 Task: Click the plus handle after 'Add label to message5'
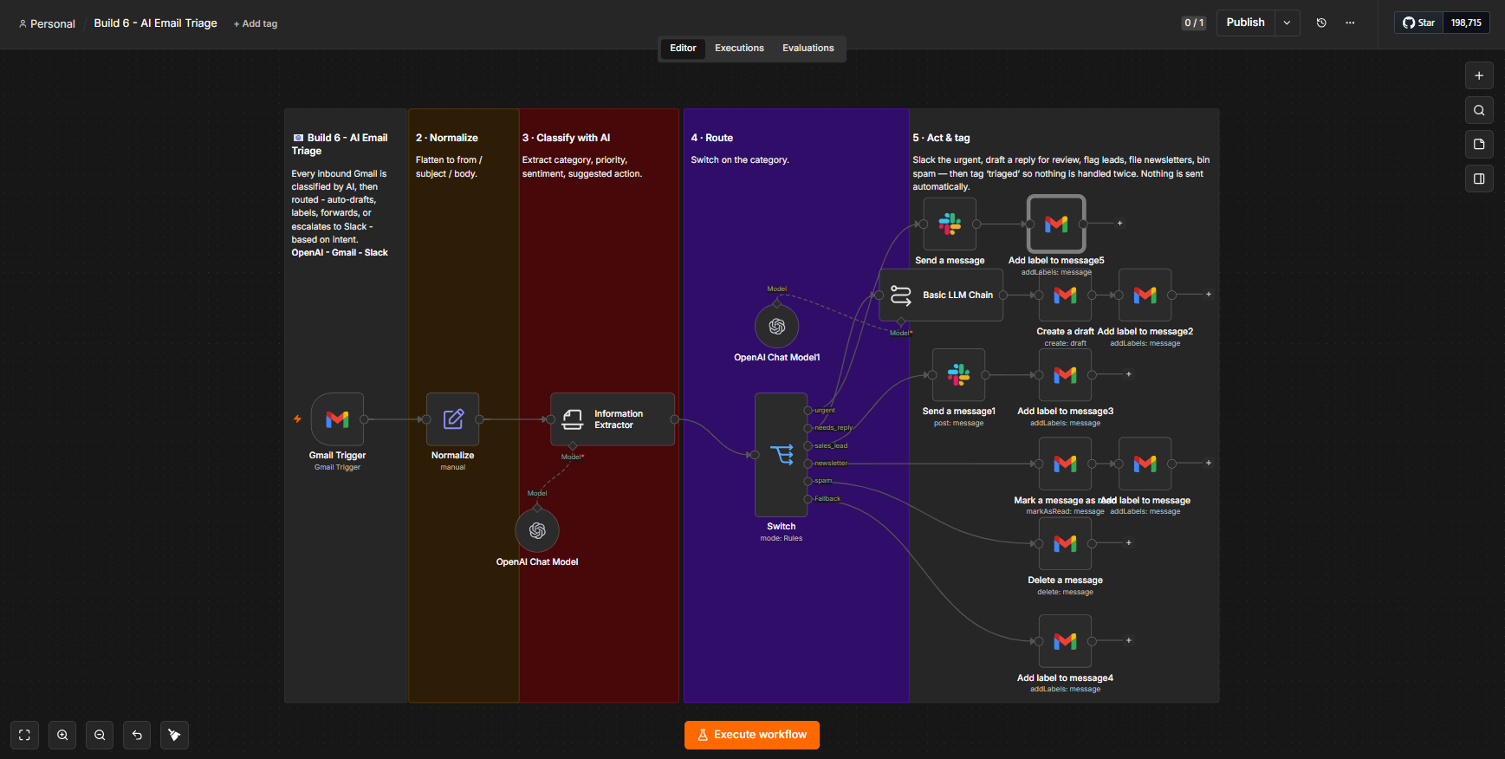coord(1119,224)
